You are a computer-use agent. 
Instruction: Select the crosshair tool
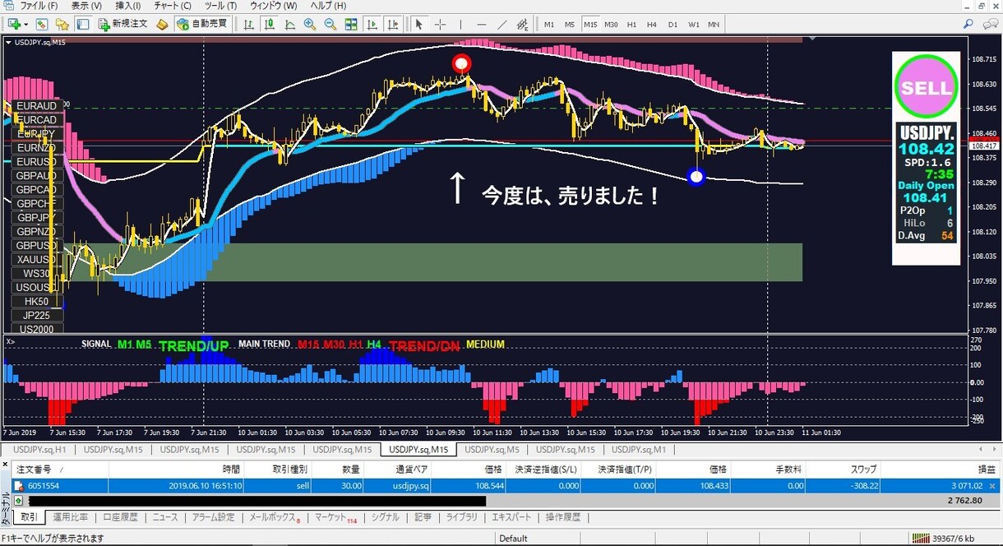(x=440, y=24)
